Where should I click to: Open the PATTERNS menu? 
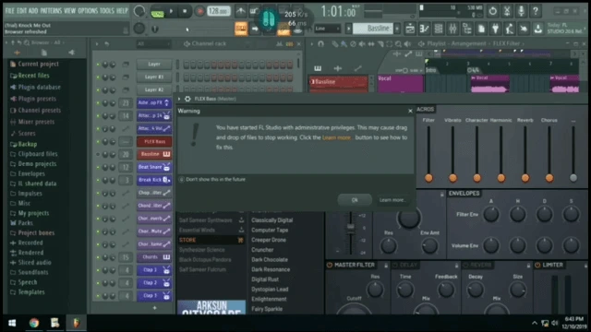[x=51, y=11]
